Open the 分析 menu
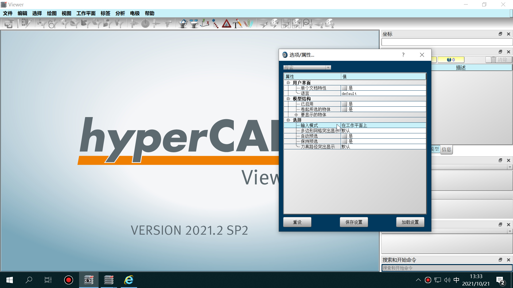The width and height of the screenshot is (513, 288). [x=120, y=13]
